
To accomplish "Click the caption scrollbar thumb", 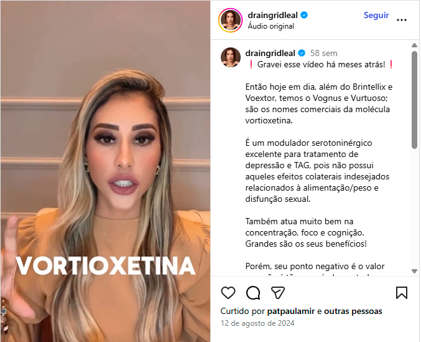I will [414, 100].
